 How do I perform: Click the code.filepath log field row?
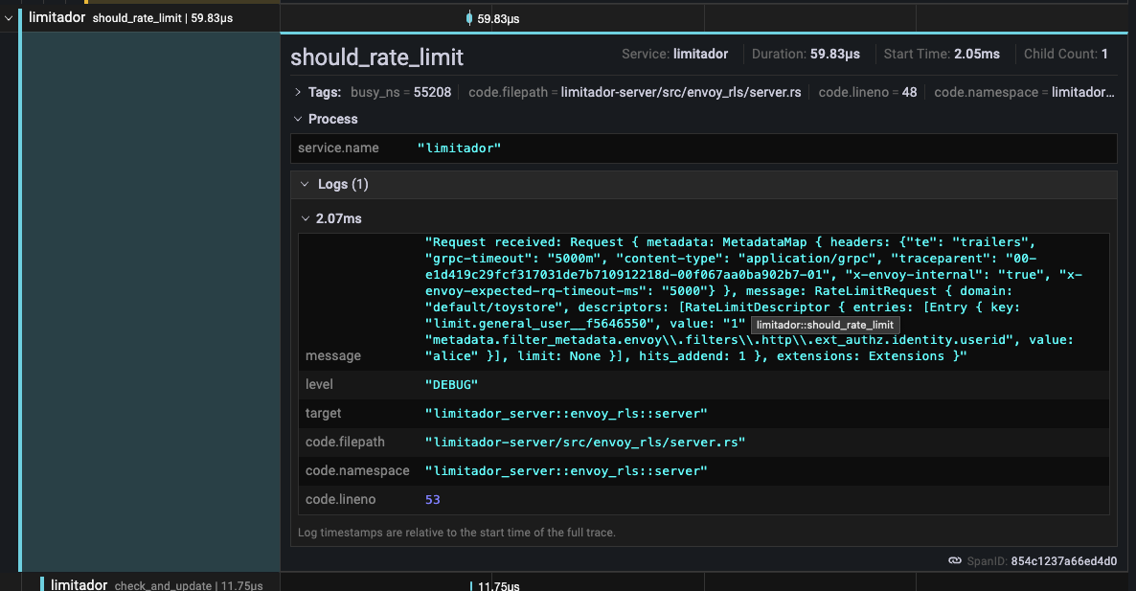point(703,442)
